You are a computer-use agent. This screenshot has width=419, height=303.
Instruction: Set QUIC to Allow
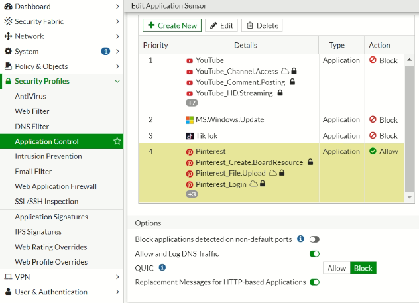pyautogui.click(x=337, y=268)
